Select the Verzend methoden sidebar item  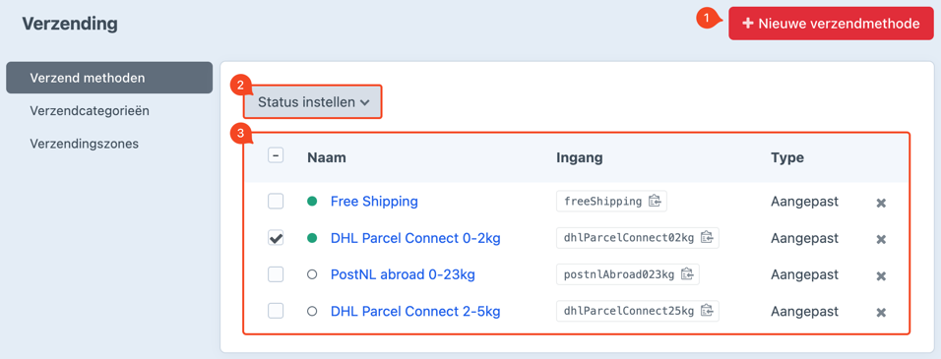(x=109, y=78)
